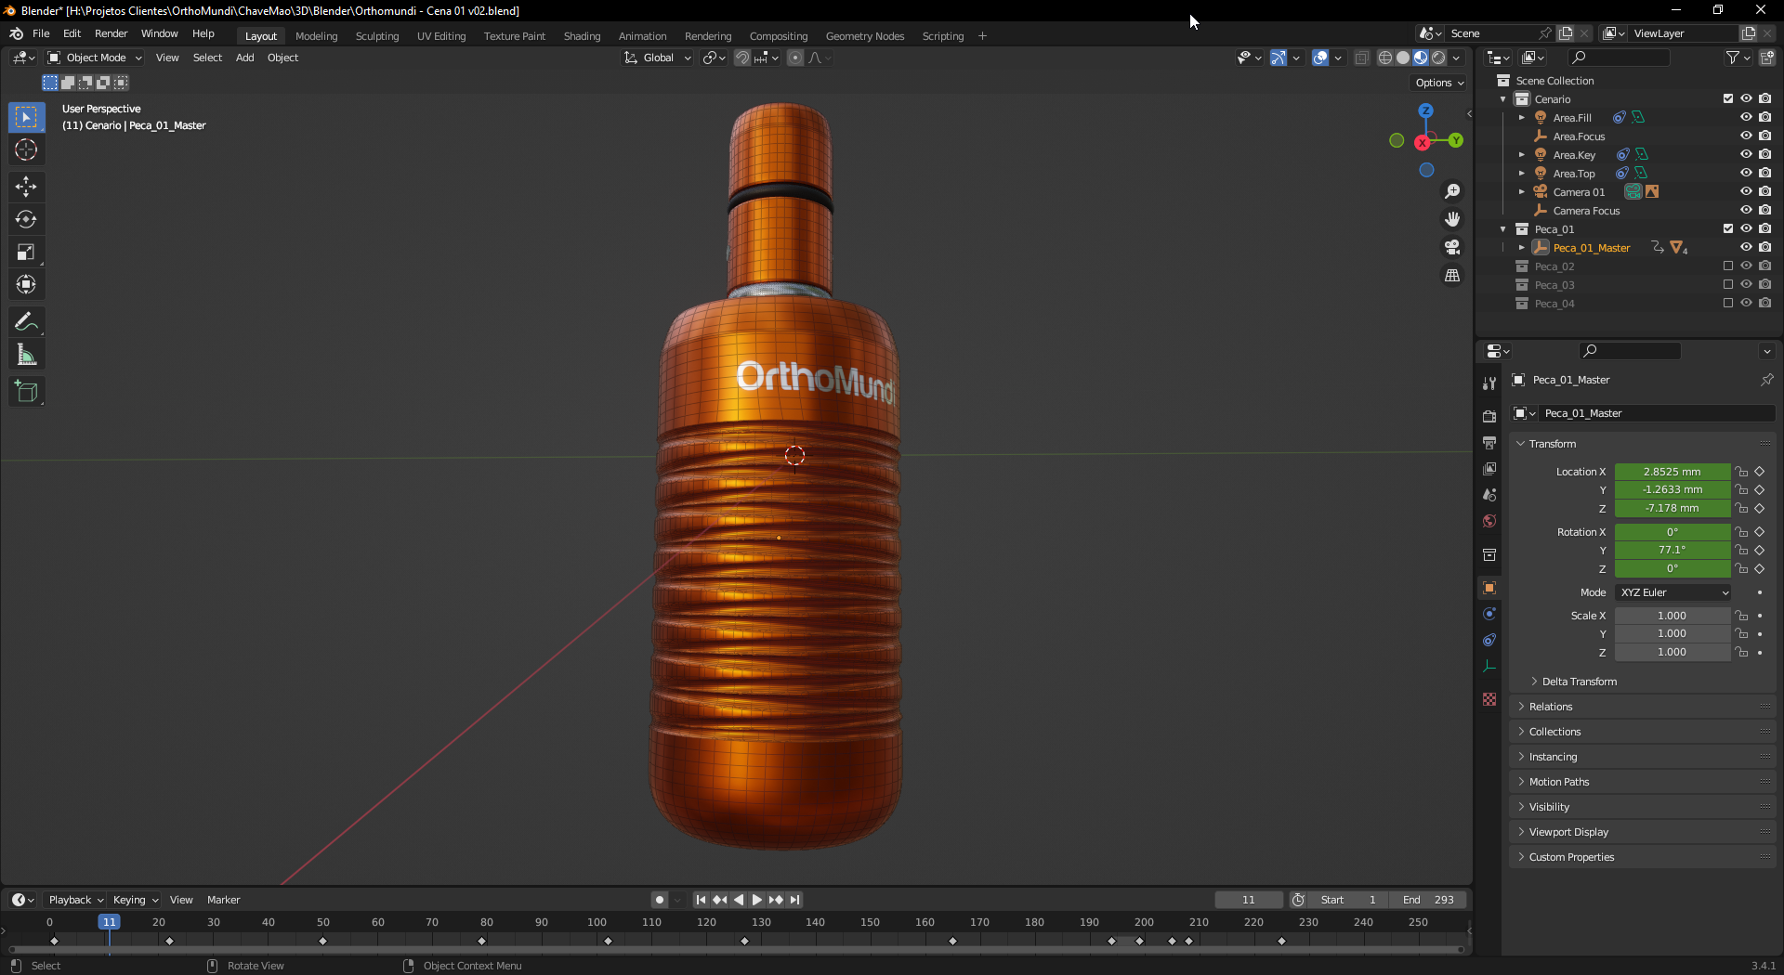Toggle camera view icon in viewport
1784x975 pixels.
1452,247
